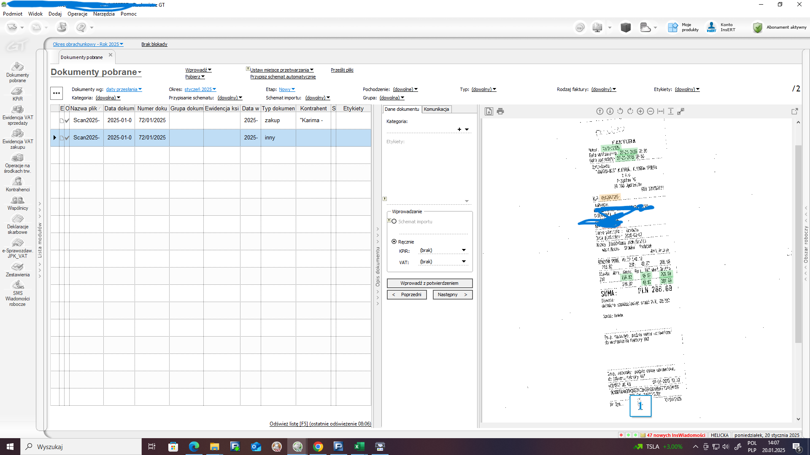The height and width of the screenshot is (455, 810).
Task: Select the Ręcznie radio option
Action: tap(394, 242)
